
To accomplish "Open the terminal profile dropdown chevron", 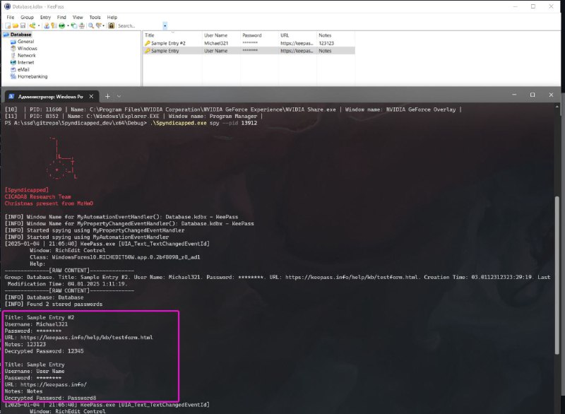I will [119, 96].
